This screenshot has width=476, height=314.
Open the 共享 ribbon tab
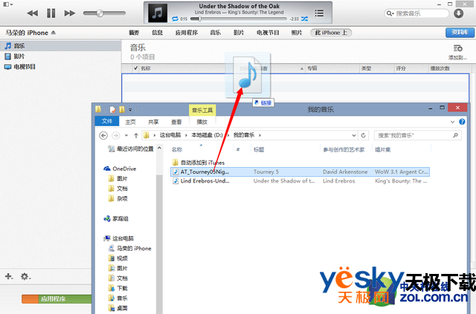(153, 122)
